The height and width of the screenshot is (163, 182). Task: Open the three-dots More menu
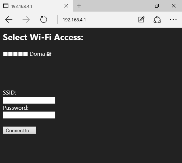173,20
